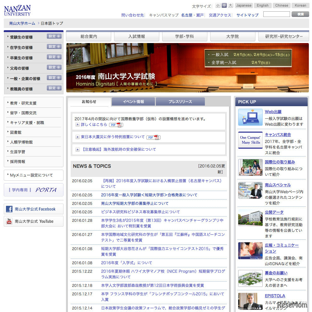Image resolution: width=312 pixels, height=312 pixels.
Task: Focus the site search input field
Action: point(276,14)
